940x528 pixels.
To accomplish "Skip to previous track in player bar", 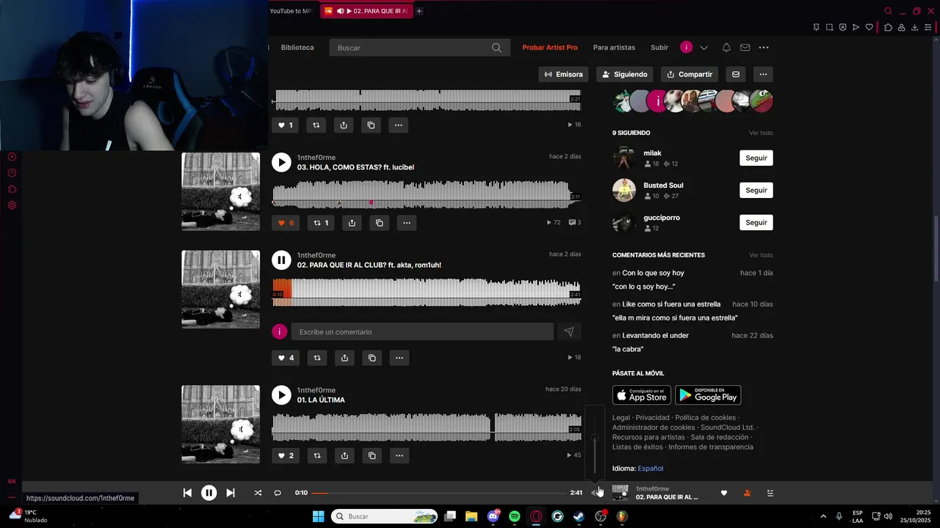I will pyautogui.click(x=187, y=493).
